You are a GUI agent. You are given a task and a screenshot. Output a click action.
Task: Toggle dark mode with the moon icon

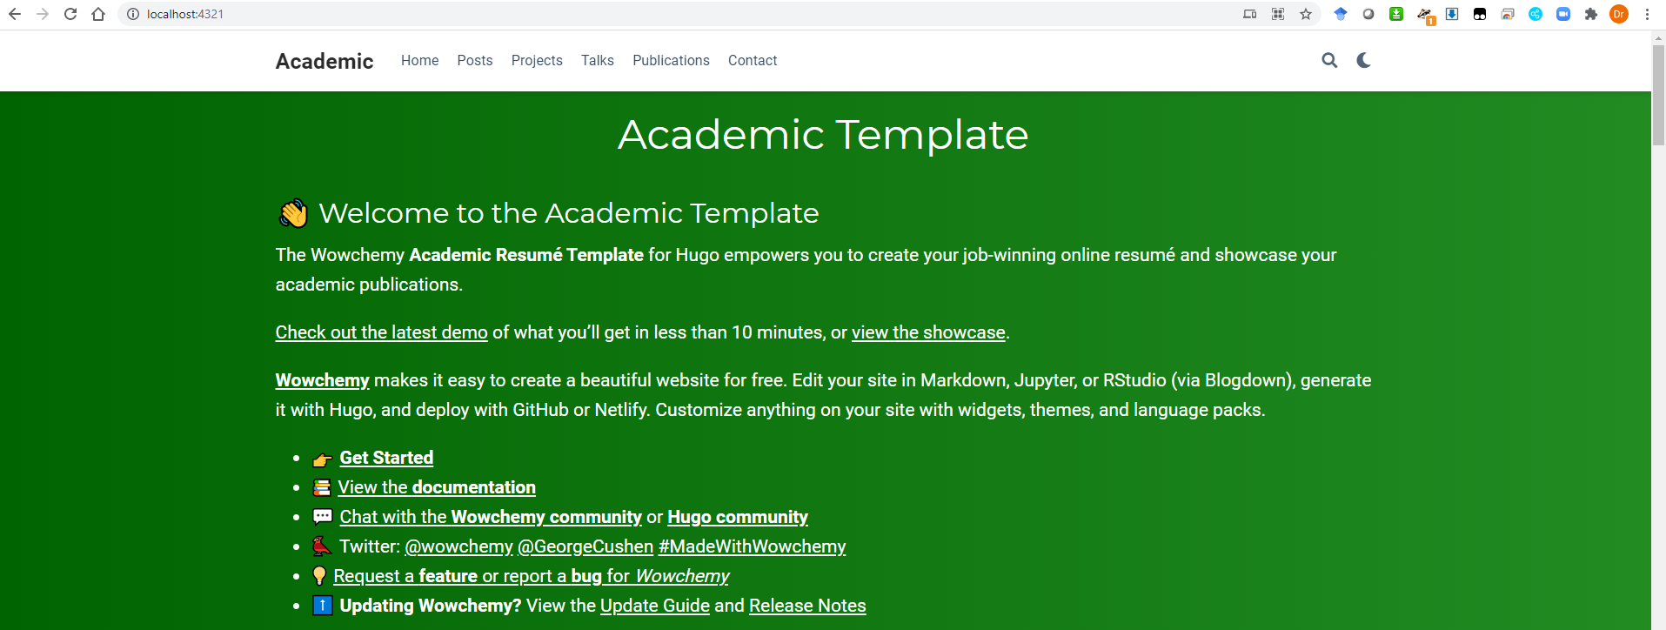click(x=1363, y=60)
